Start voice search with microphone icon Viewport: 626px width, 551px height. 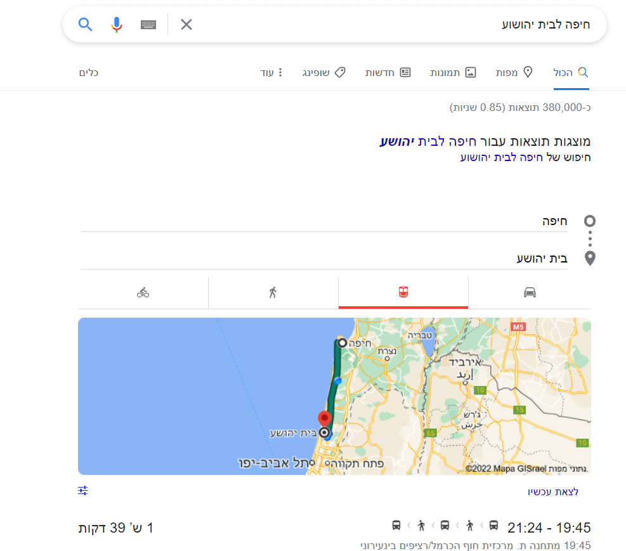click(x=116, y=24)
